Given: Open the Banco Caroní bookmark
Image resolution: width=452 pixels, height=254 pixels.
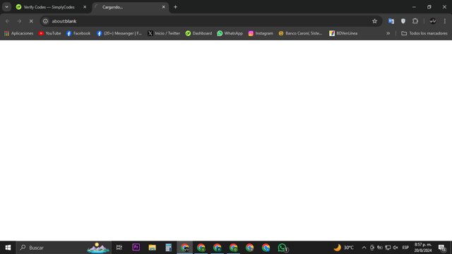Looking at the screenshot, I should [300, 33].
